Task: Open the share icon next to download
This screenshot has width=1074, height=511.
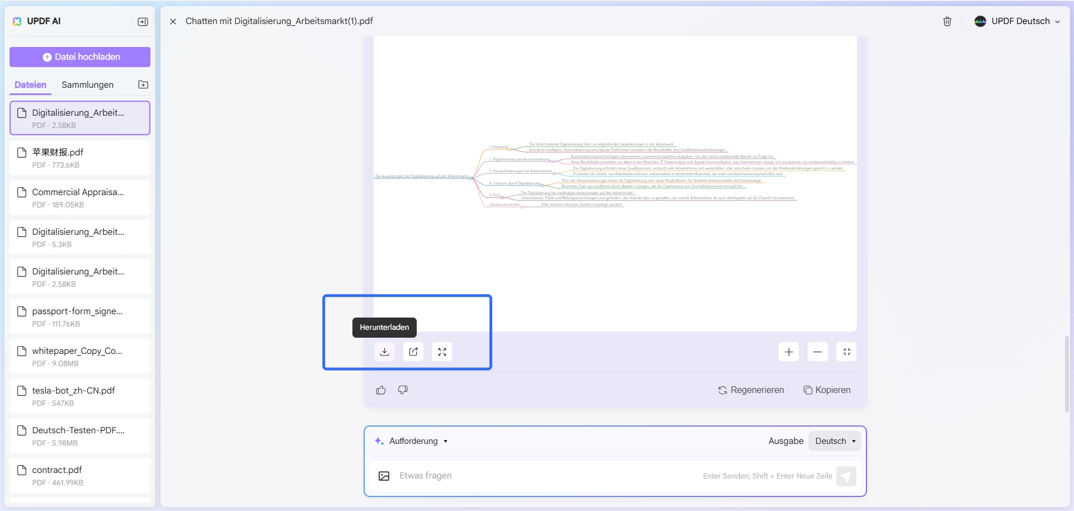Action: point(413,352)
